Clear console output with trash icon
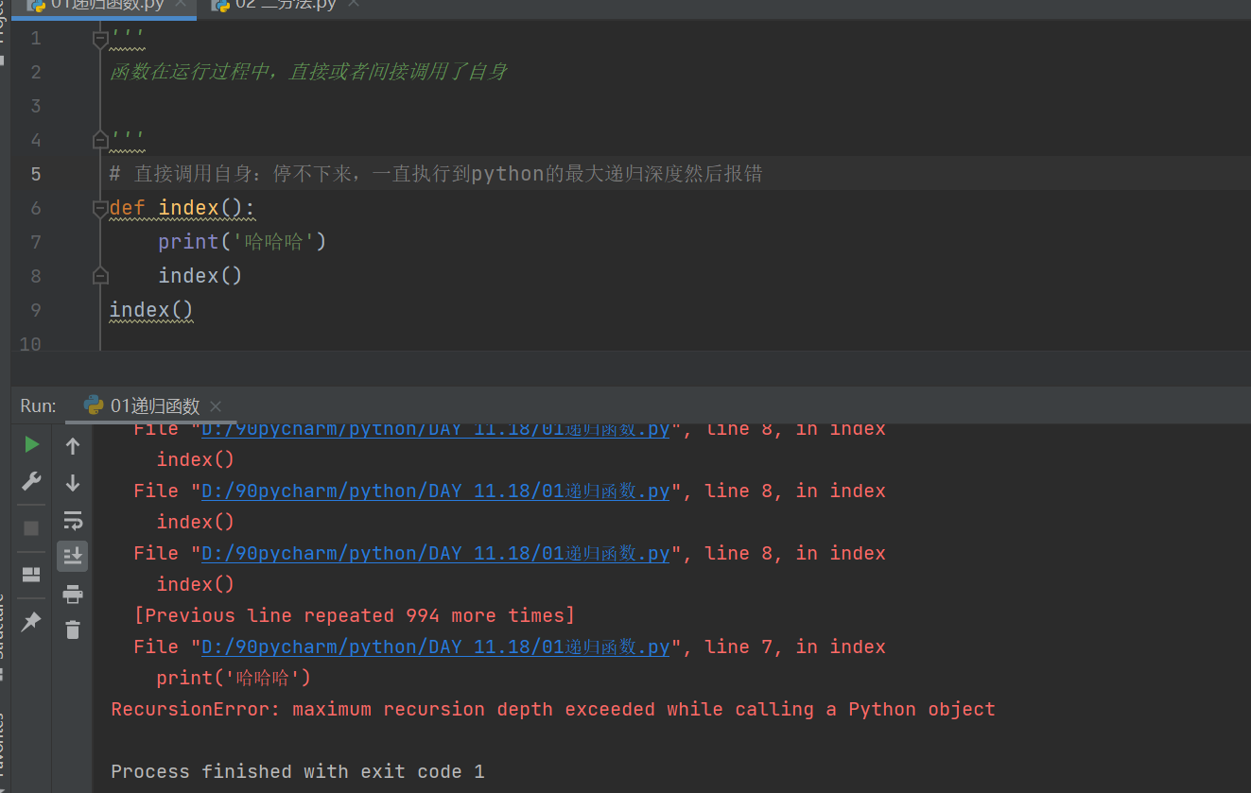 coord(73,629)
